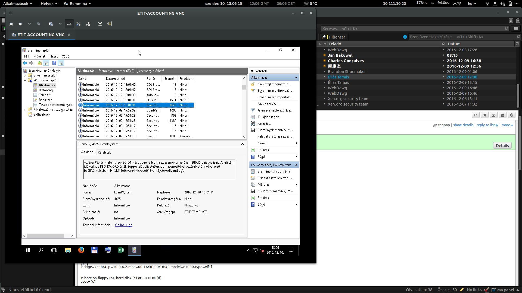Toggle Event Viewer show/hide console tree button
The width and height of the screenshot is (522, 293).
tap(46, 63)
